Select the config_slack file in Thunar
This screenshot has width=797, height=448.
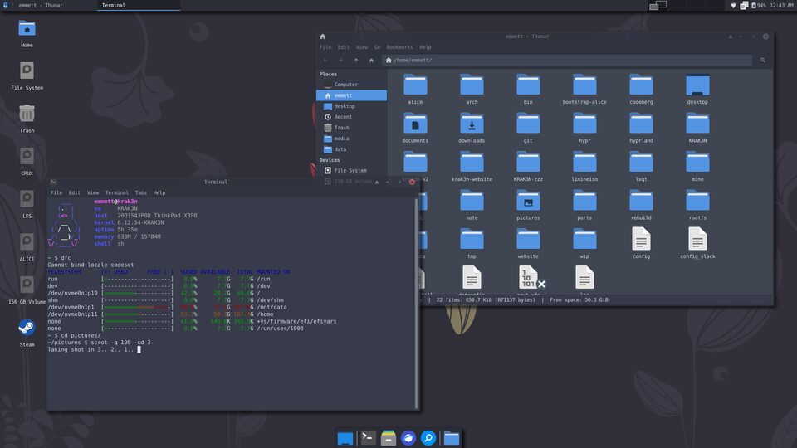(x=697, y=244)
